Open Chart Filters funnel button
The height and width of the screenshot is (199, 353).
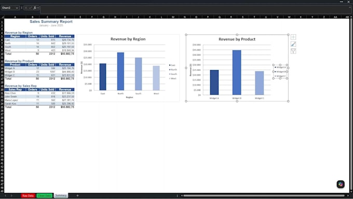(x=293, y=51)
